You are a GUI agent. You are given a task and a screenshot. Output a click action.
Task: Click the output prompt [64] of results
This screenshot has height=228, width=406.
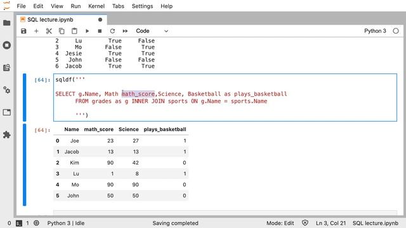click(43, 130)
